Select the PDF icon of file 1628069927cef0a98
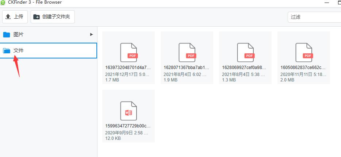 [x=246, y=53]
